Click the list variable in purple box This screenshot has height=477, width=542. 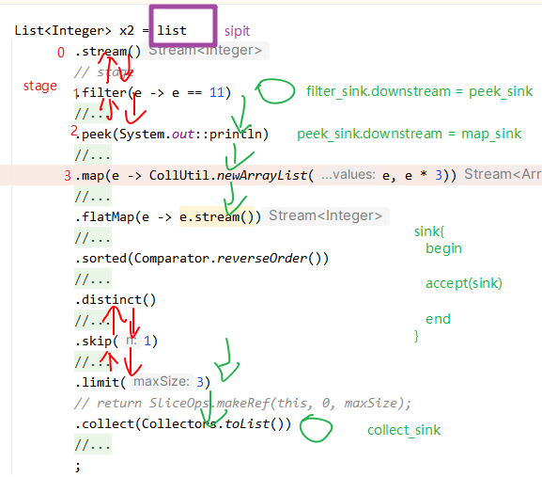coord(172,30)
